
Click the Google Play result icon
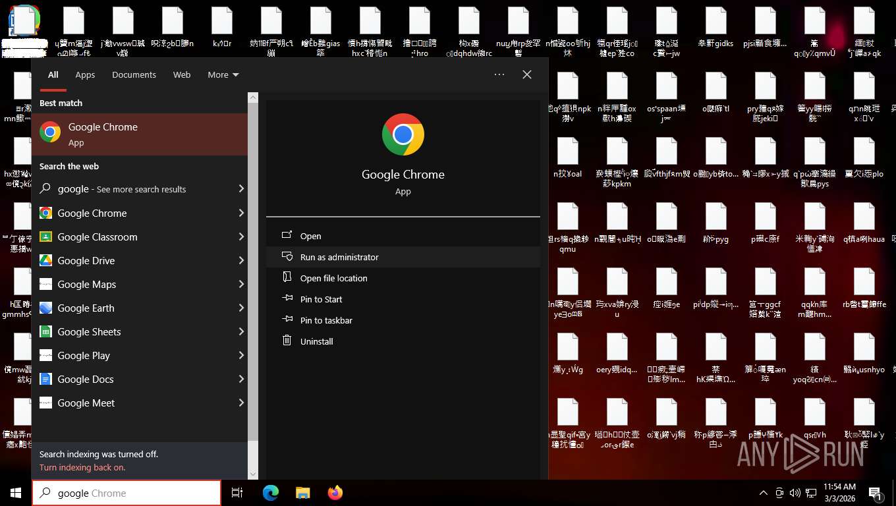[x=45, y=356]
